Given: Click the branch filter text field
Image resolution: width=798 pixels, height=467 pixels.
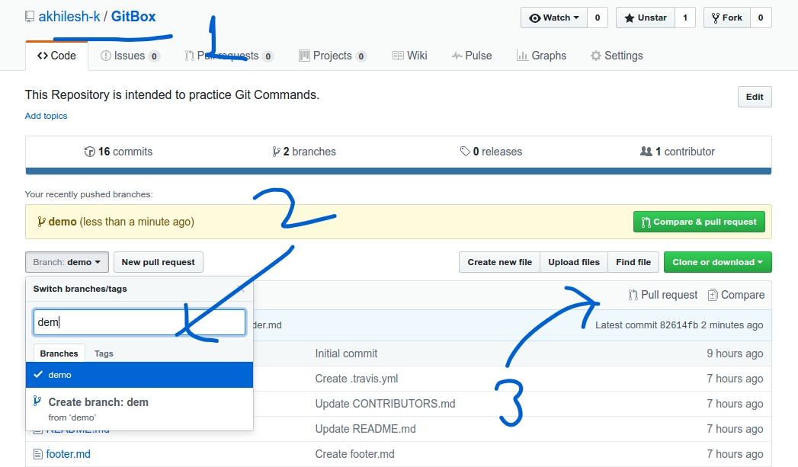Looking at the screenshot, I should 139,322.
